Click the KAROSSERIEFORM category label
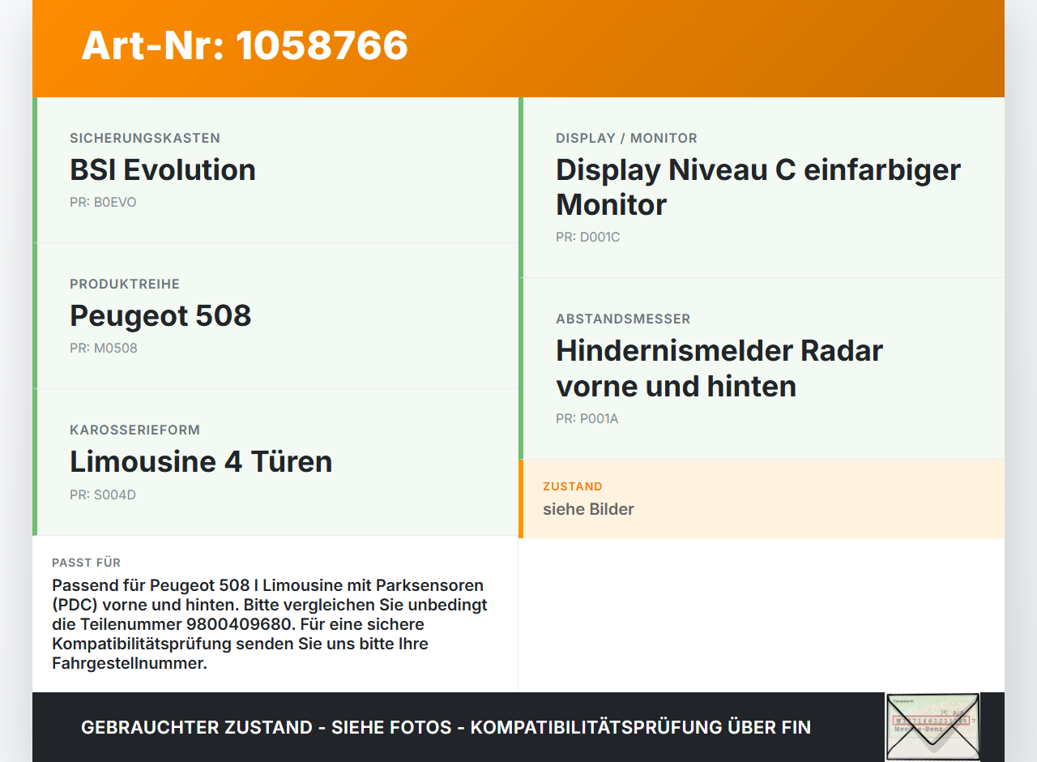The height and width of the screenshot is (762, 1037). click(134, 430)
